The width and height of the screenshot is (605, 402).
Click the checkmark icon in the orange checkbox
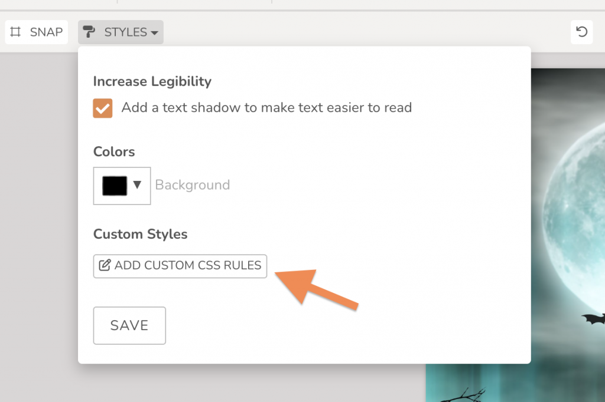click(102, 108)
